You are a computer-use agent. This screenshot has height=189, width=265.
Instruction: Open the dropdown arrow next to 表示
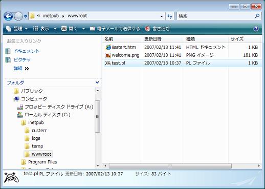(x=55, y=29)
